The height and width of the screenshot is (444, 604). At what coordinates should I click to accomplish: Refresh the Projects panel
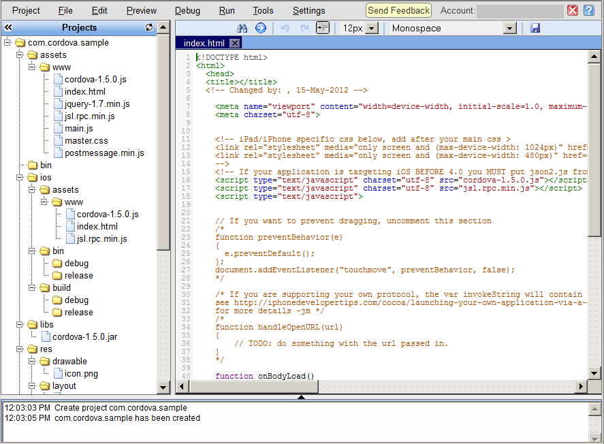tap(149, 27)
